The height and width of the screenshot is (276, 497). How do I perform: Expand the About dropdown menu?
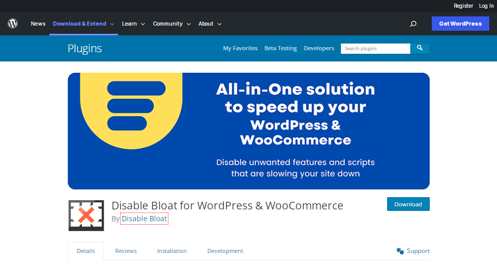point(210,24)
